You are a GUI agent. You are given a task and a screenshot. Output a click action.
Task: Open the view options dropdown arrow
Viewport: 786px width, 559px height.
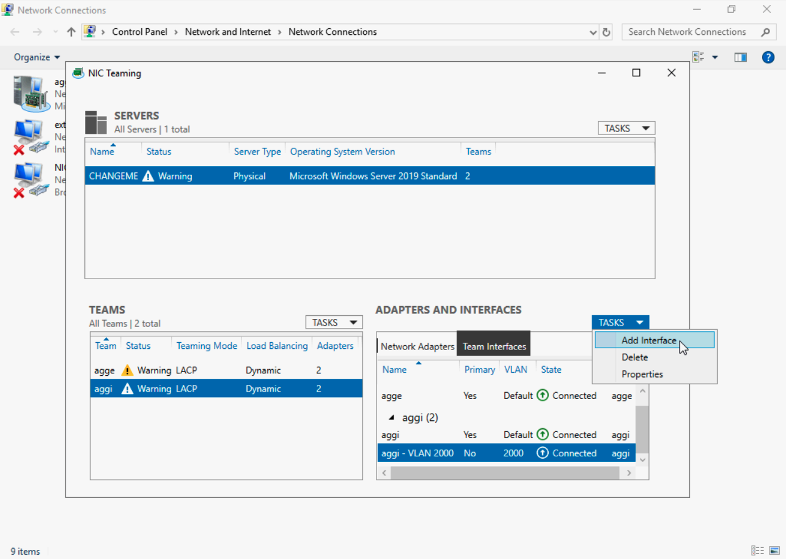(x=715, y=57)
